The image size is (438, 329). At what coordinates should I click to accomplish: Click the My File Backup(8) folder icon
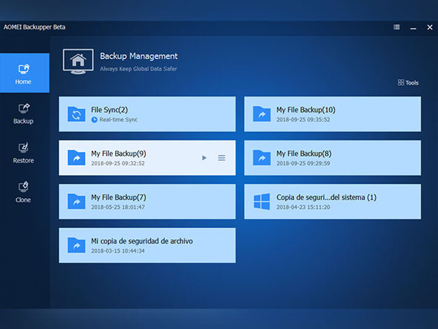pyautogui.click(x=262, y=158)
